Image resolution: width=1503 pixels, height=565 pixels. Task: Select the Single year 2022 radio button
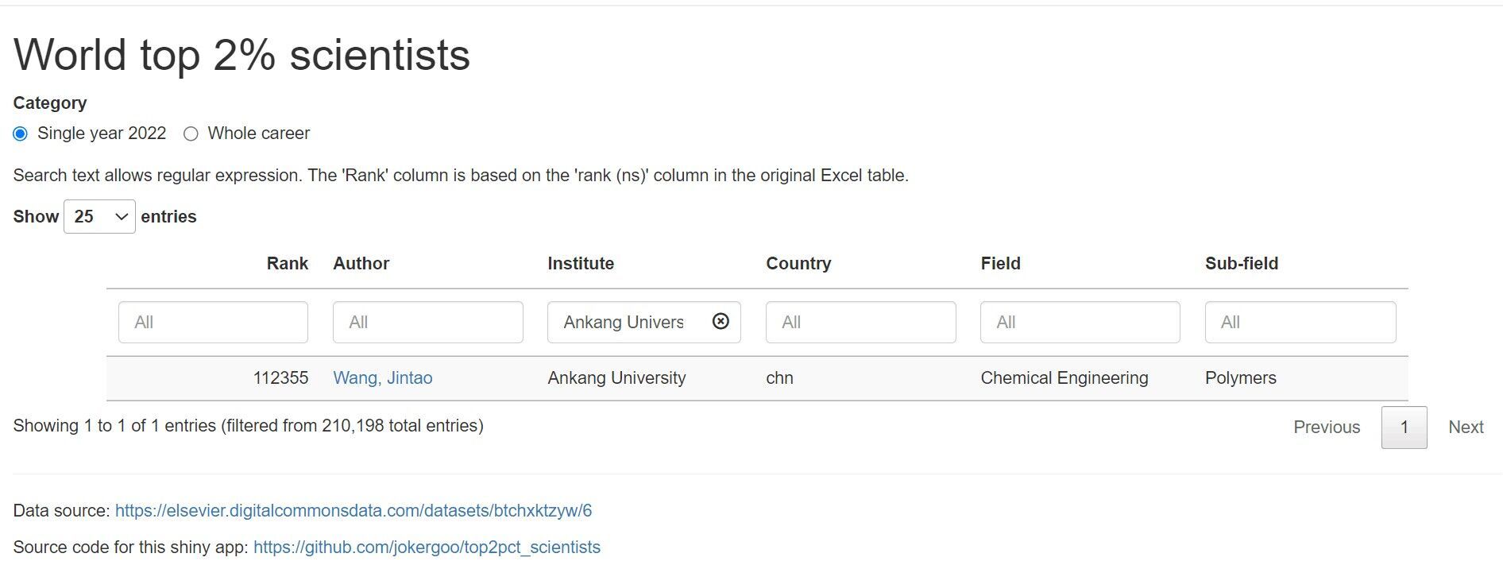21,134
